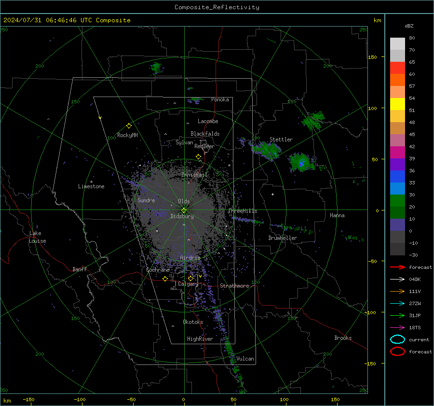The width and height of the screenshot is (434, 406).
Task: Click the asterisk marker above Limestone
Action: pyautogui.click(x=91, y=182)
